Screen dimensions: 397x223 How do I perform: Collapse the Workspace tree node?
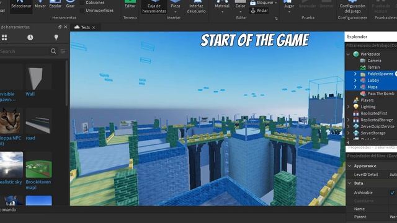coord(348,54)
